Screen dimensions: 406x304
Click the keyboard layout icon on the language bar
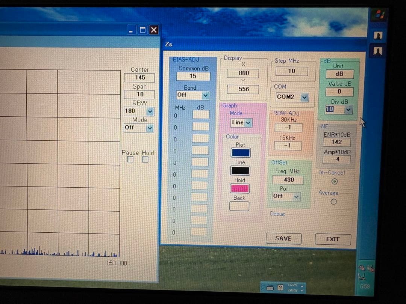point(270,287)
